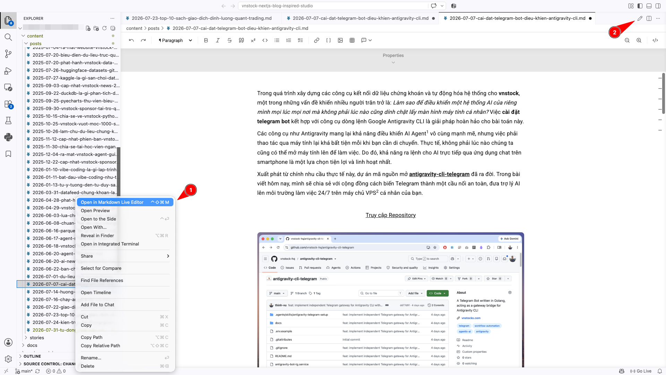Image resolution: width=666 pixels, height=375 pixels.
Task: Redo the edit in editor toolbar
Action: pyautogui.click(x=143, y=40)
